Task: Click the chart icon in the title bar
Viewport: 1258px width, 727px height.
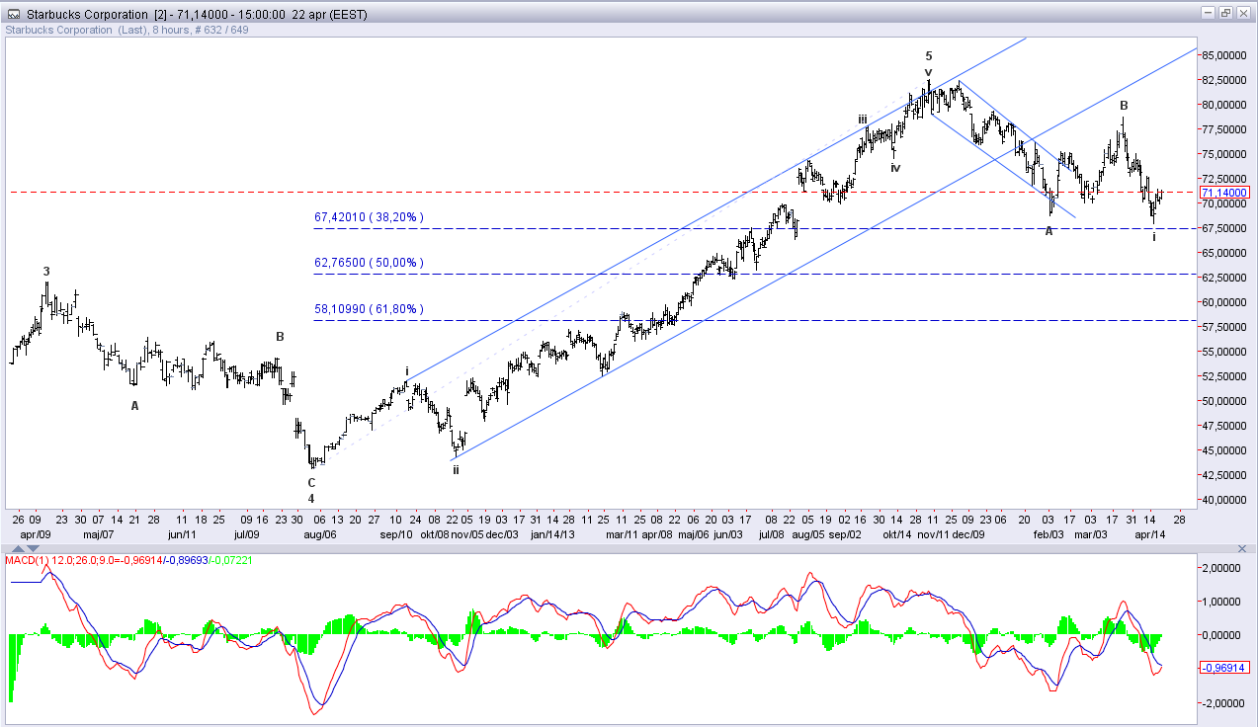Action: point(12,13)
